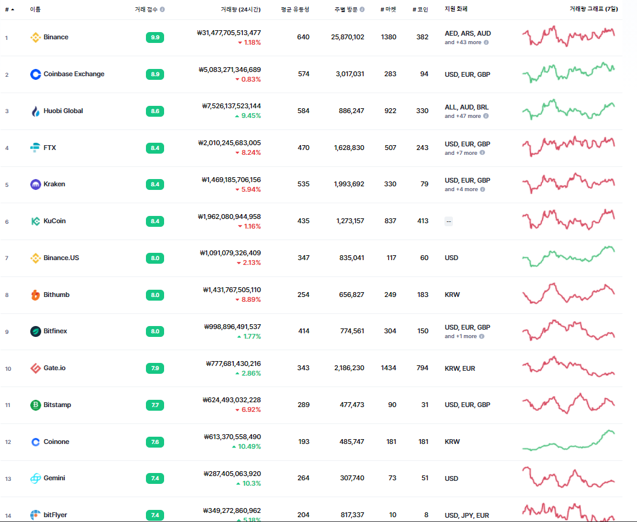Screen dimensions: 637x522
Task: Click info icon beside Kraken '+4 more'
Action: (x=483, y=189)
